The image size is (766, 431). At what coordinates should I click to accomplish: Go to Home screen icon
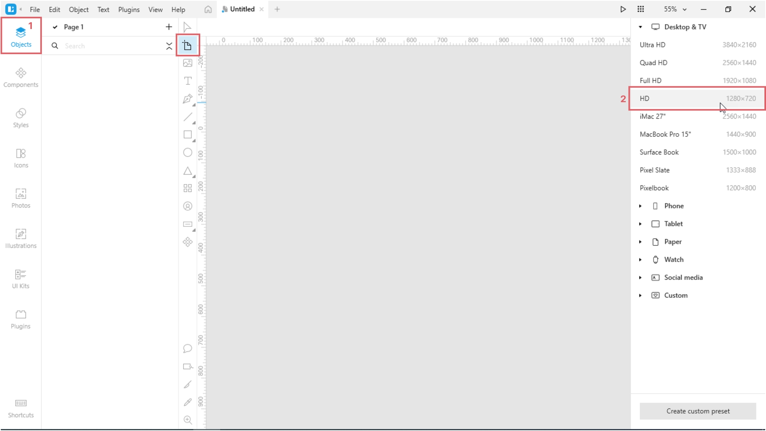pos(208,10)
